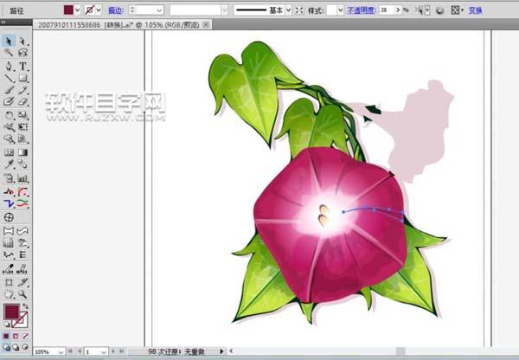Screen dimensions: 519x360
Task: Open the stroke weight dropdown
Action: (159, 10)
